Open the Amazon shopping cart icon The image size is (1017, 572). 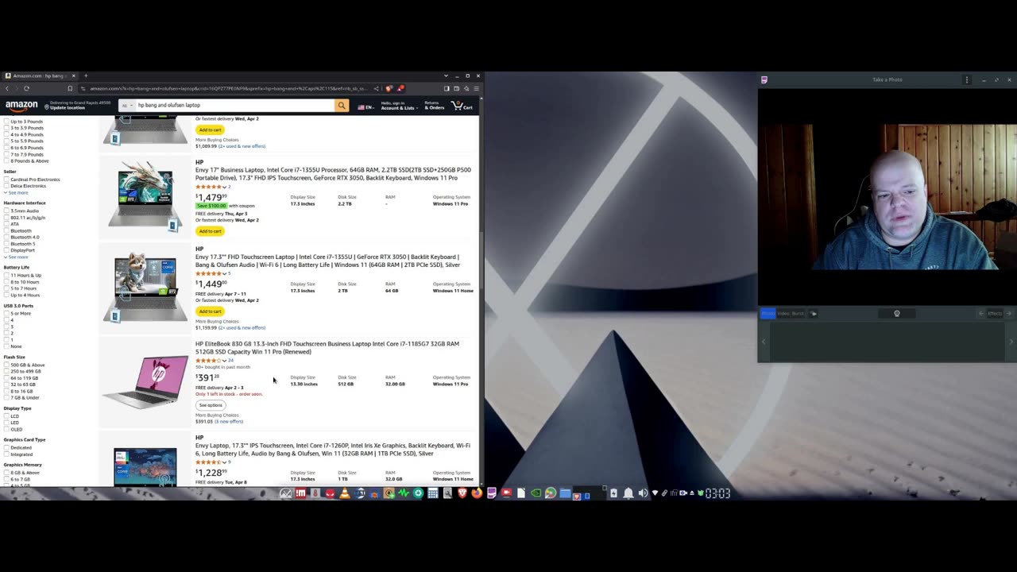[462, 105]
